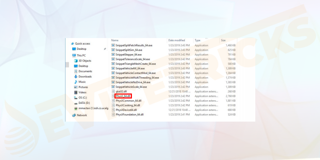
Task: Select Desktop under Quick access
Action: 82,49
